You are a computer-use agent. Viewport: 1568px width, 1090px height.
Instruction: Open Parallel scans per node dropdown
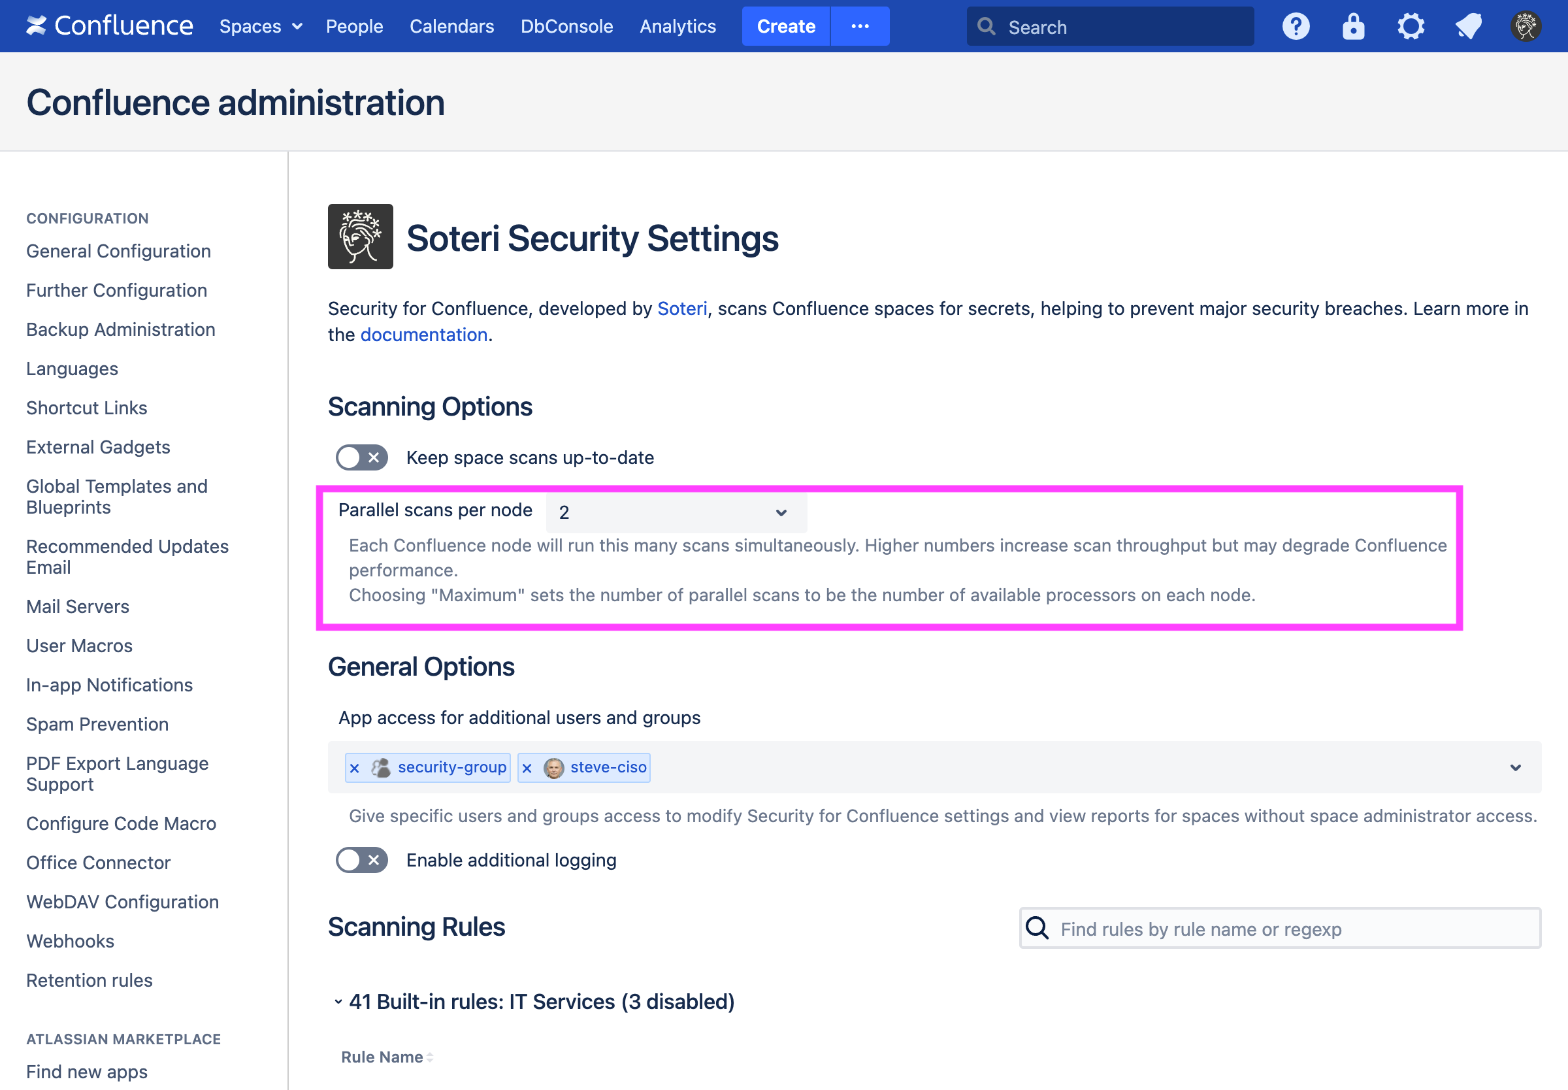[676, 512]
